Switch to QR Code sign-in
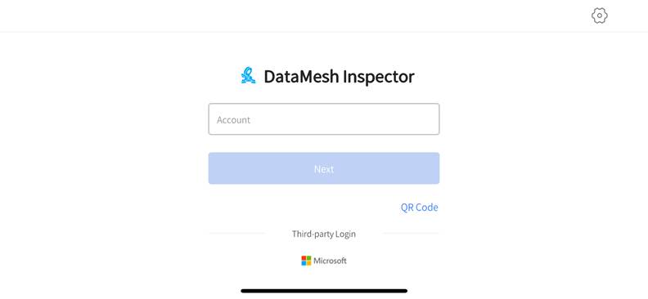Viewport: 648px width, 299px height. 419,208
